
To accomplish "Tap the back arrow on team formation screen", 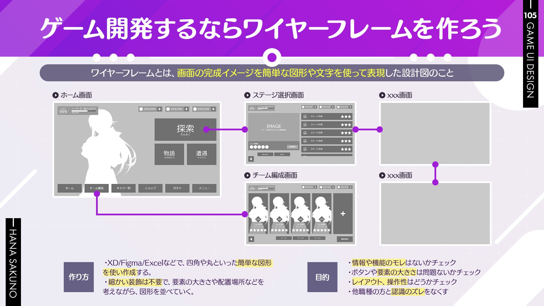I will click(x=251, y=240).
